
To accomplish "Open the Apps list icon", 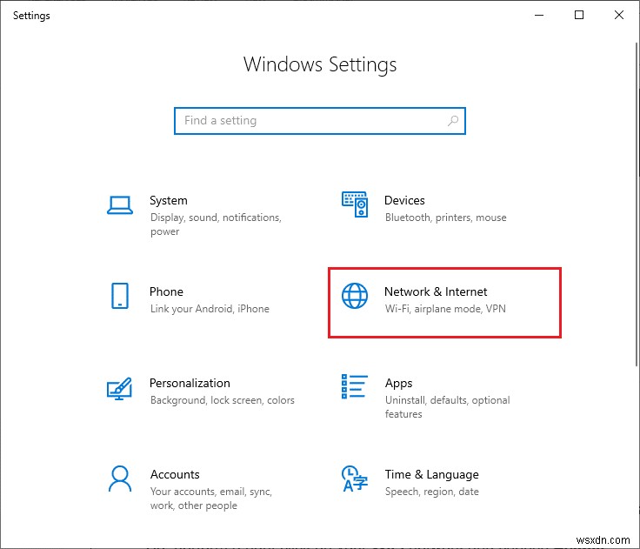I will click(354, 386).
